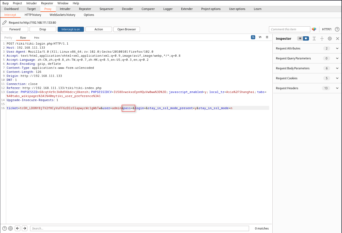Image resolution: width=342 pixels, height=233 pixels.
Task: Click the POST /tiki/tiki-login.php request line
Action: pos(38,44)
